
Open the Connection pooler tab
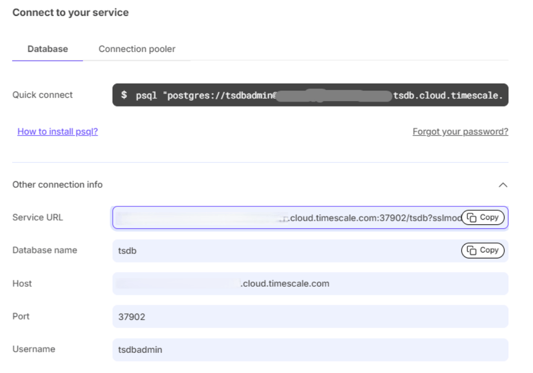pos(137,49)
